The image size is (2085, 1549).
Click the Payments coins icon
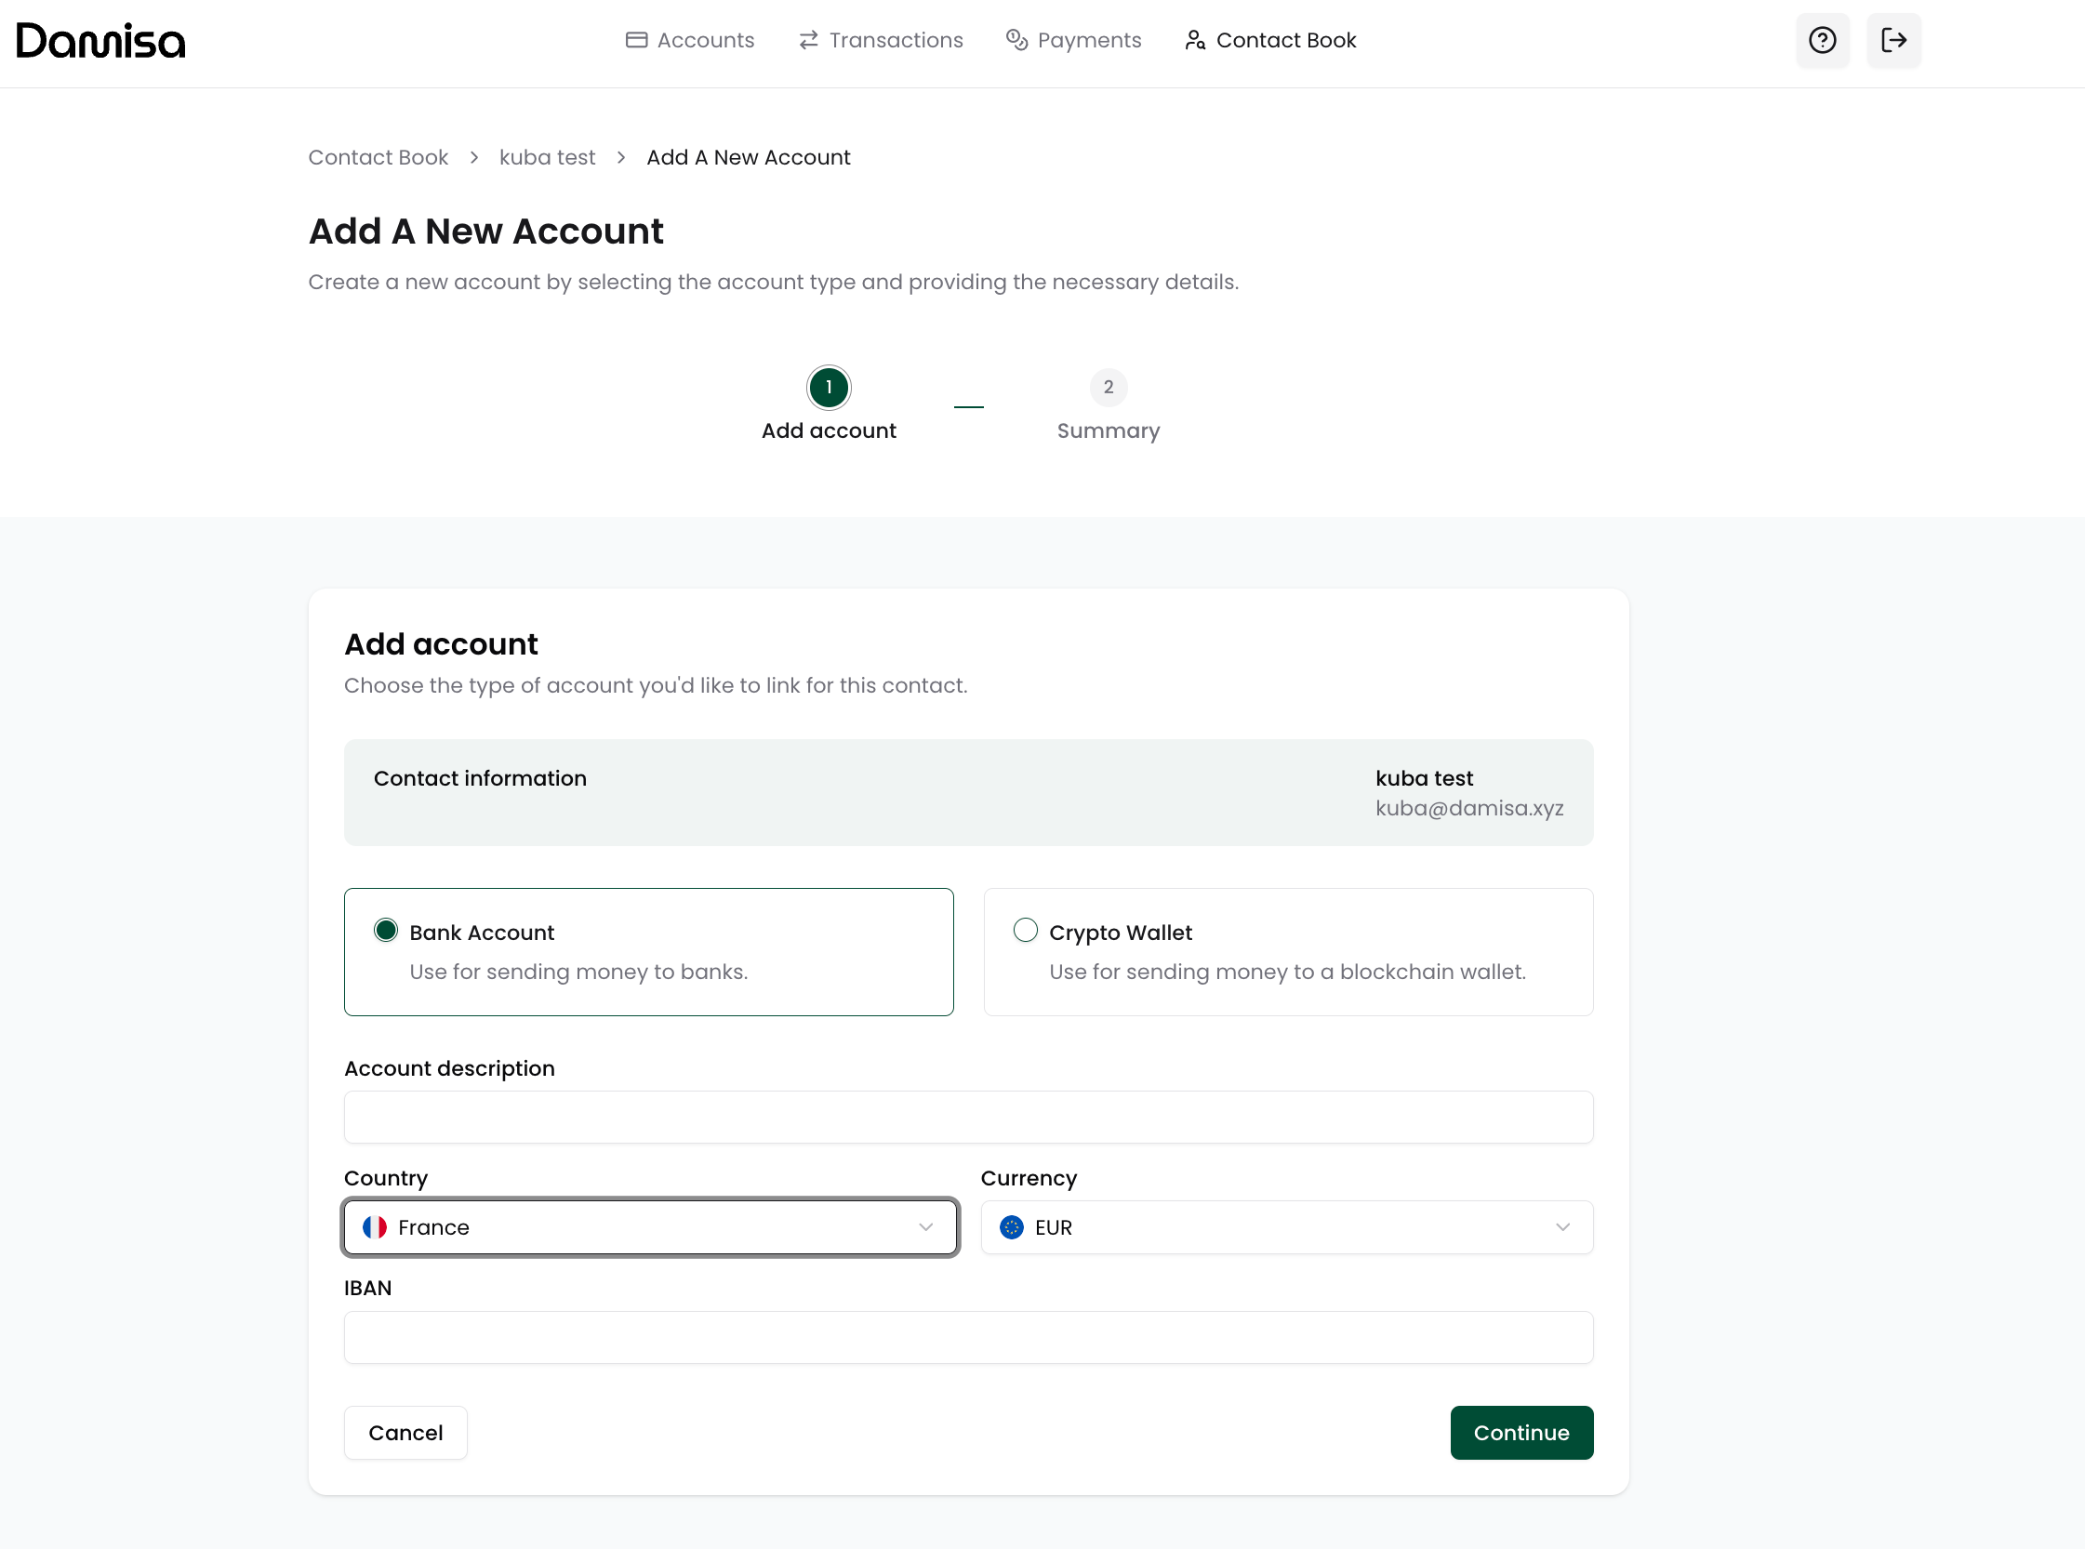point(1016,40)
